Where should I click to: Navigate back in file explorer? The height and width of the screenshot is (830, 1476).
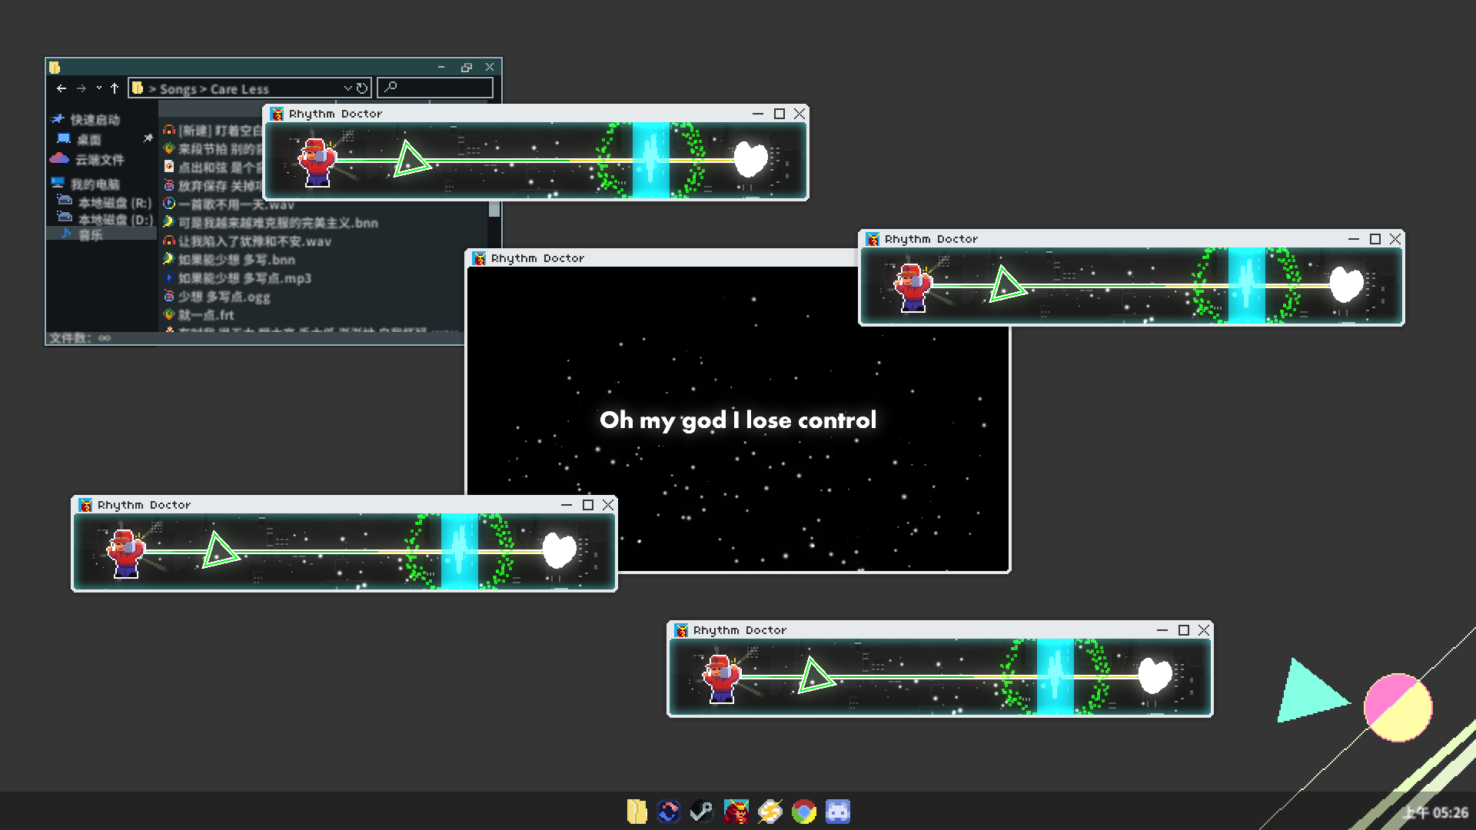click(x=61, y=88)
